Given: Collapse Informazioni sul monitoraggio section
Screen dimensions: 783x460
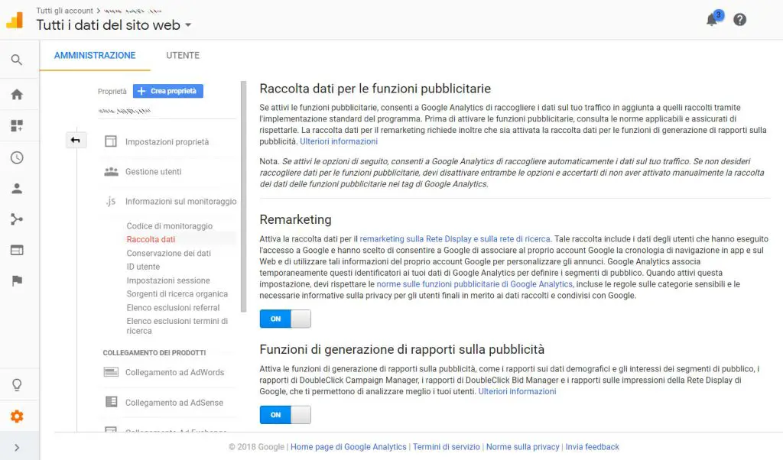Looking at the screenshot, I should click(x=180, y=201).
